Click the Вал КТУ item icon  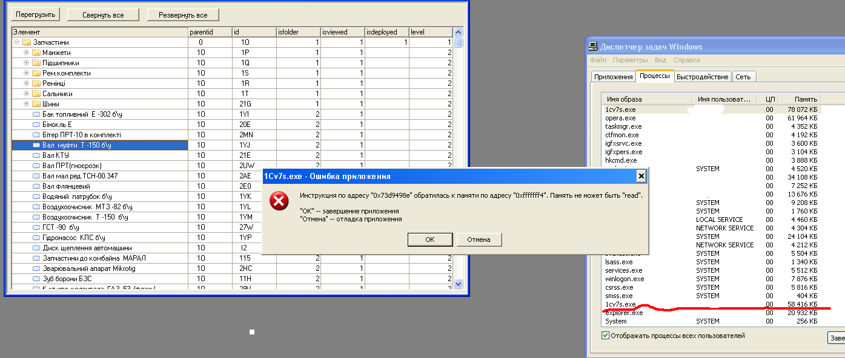click(x=36, y=155)
